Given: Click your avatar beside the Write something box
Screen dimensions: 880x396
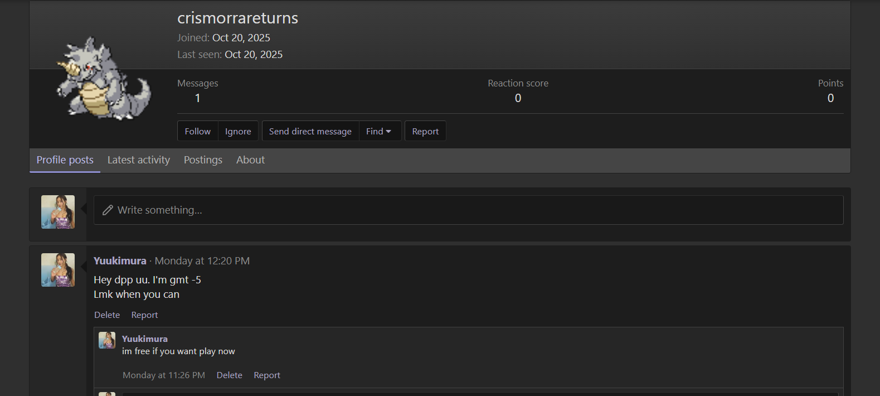Looking at the screenshot, I should (x=58, y=212).
